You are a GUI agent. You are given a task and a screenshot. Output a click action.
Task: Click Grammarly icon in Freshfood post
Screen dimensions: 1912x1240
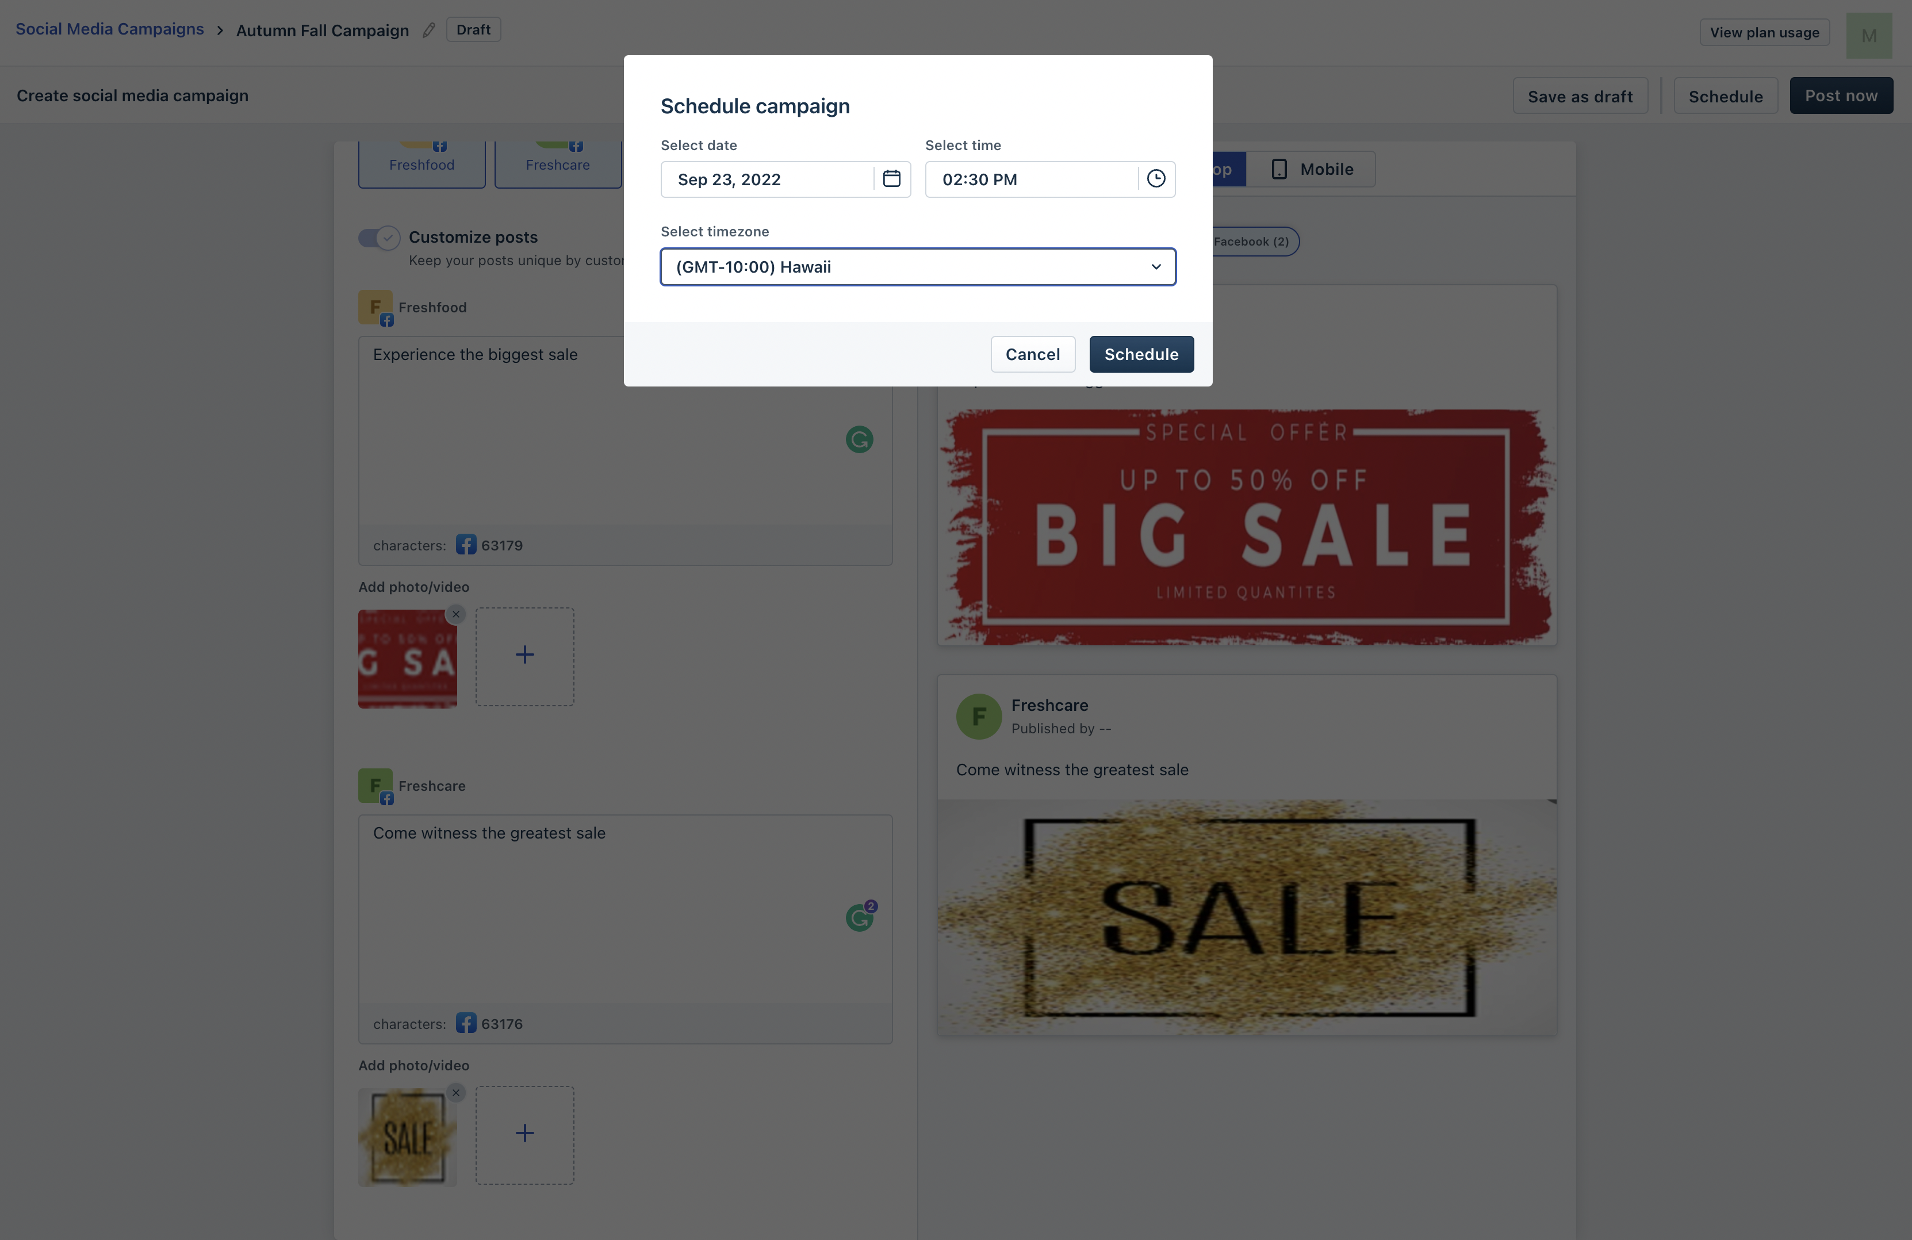859,439
